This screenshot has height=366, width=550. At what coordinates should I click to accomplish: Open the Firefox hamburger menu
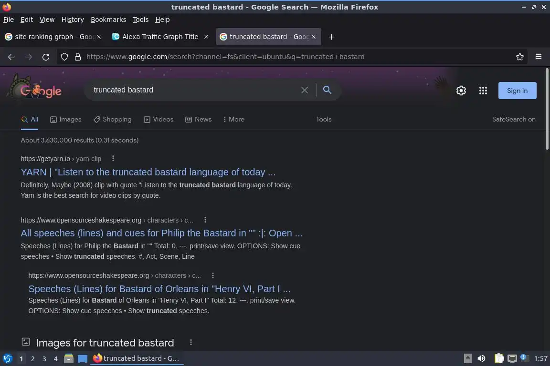[539, 57]
